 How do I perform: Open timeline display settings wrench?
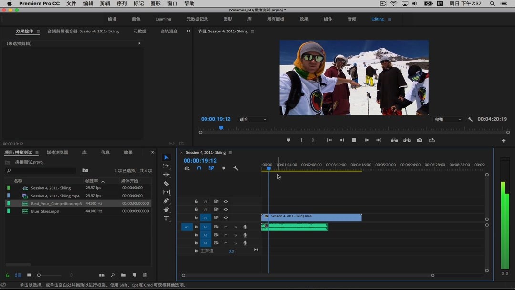tap(236, 168)
